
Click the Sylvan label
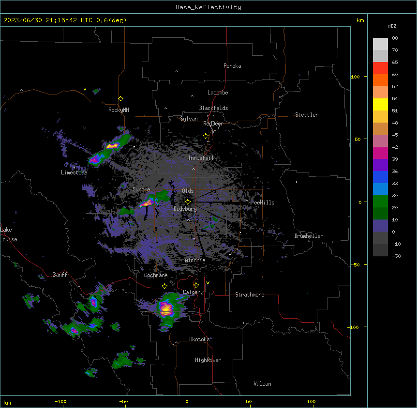pos(189,119)
